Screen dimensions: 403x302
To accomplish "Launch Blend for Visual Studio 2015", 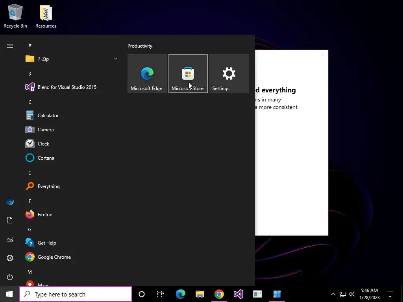I will point(72,87).
